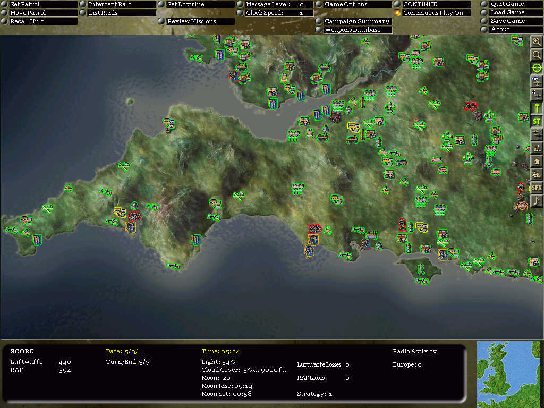Open Review Missions
544x408 pixels.
(197, 21)
